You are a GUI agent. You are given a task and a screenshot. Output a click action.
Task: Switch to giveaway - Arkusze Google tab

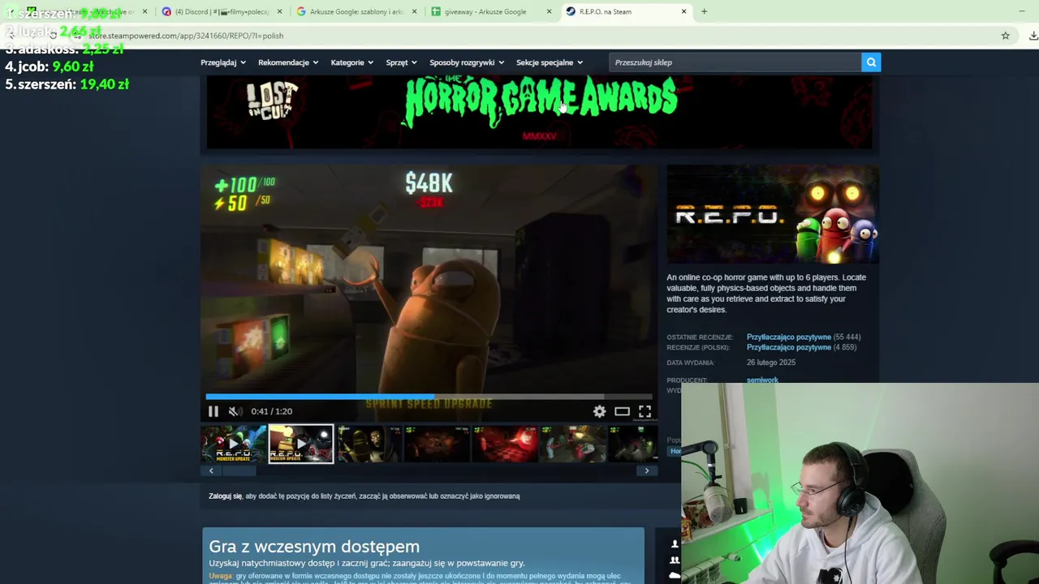coord(490,11)
